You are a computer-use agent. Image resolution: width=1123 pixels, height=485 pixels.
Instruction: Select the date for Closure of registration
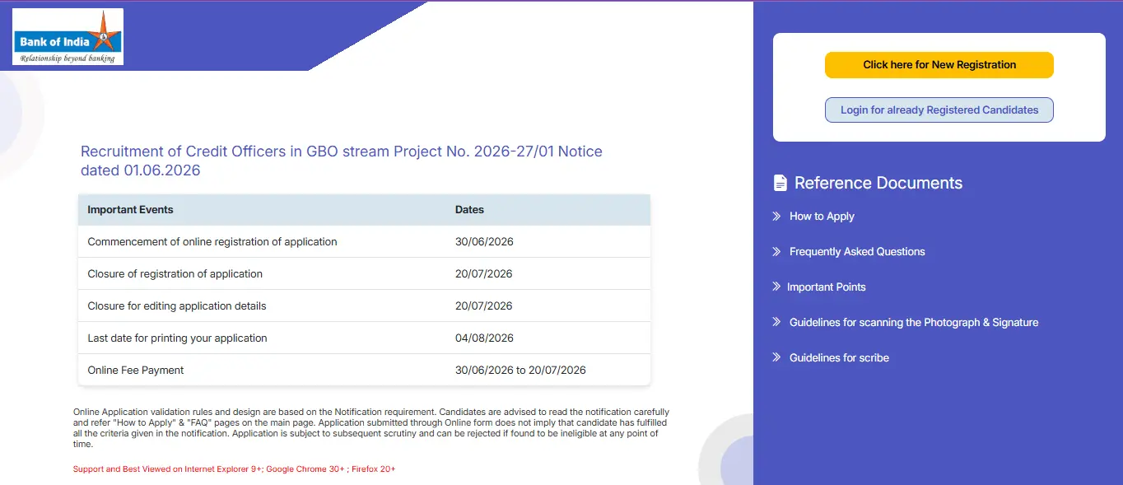(x=484, y=273)
